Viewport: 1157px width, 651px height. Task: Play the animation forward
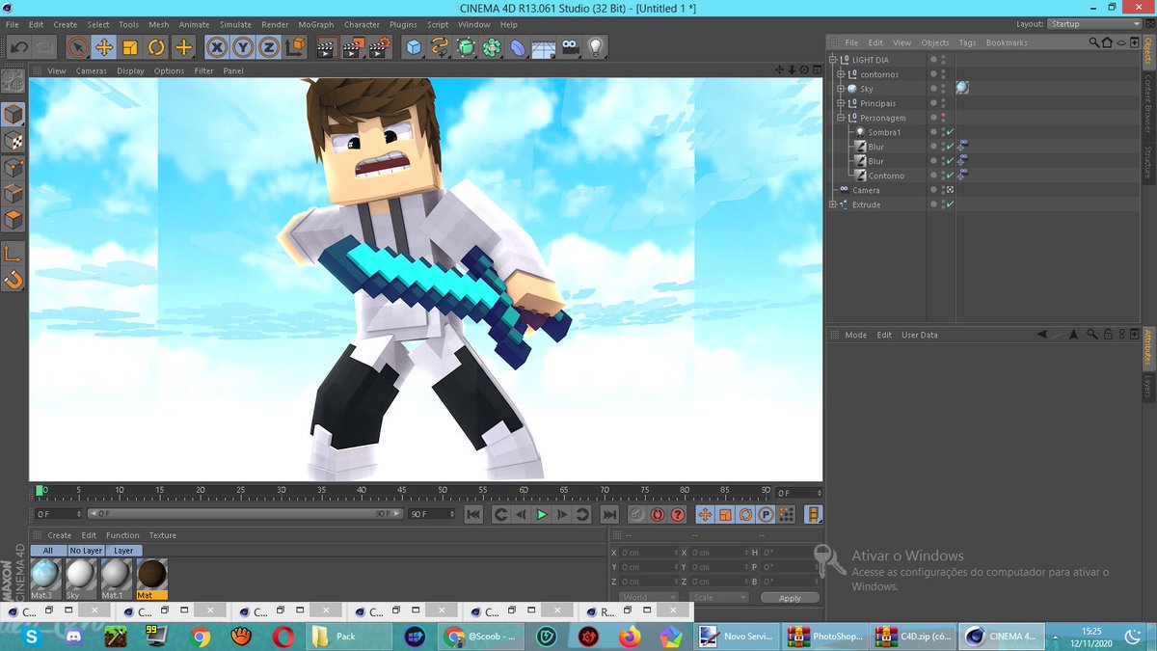tap(542, 515)
